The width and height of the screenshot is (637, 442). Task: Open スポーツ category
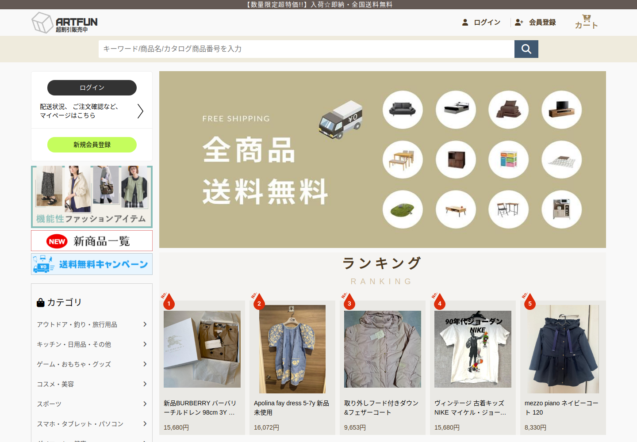tap(49, 404)
